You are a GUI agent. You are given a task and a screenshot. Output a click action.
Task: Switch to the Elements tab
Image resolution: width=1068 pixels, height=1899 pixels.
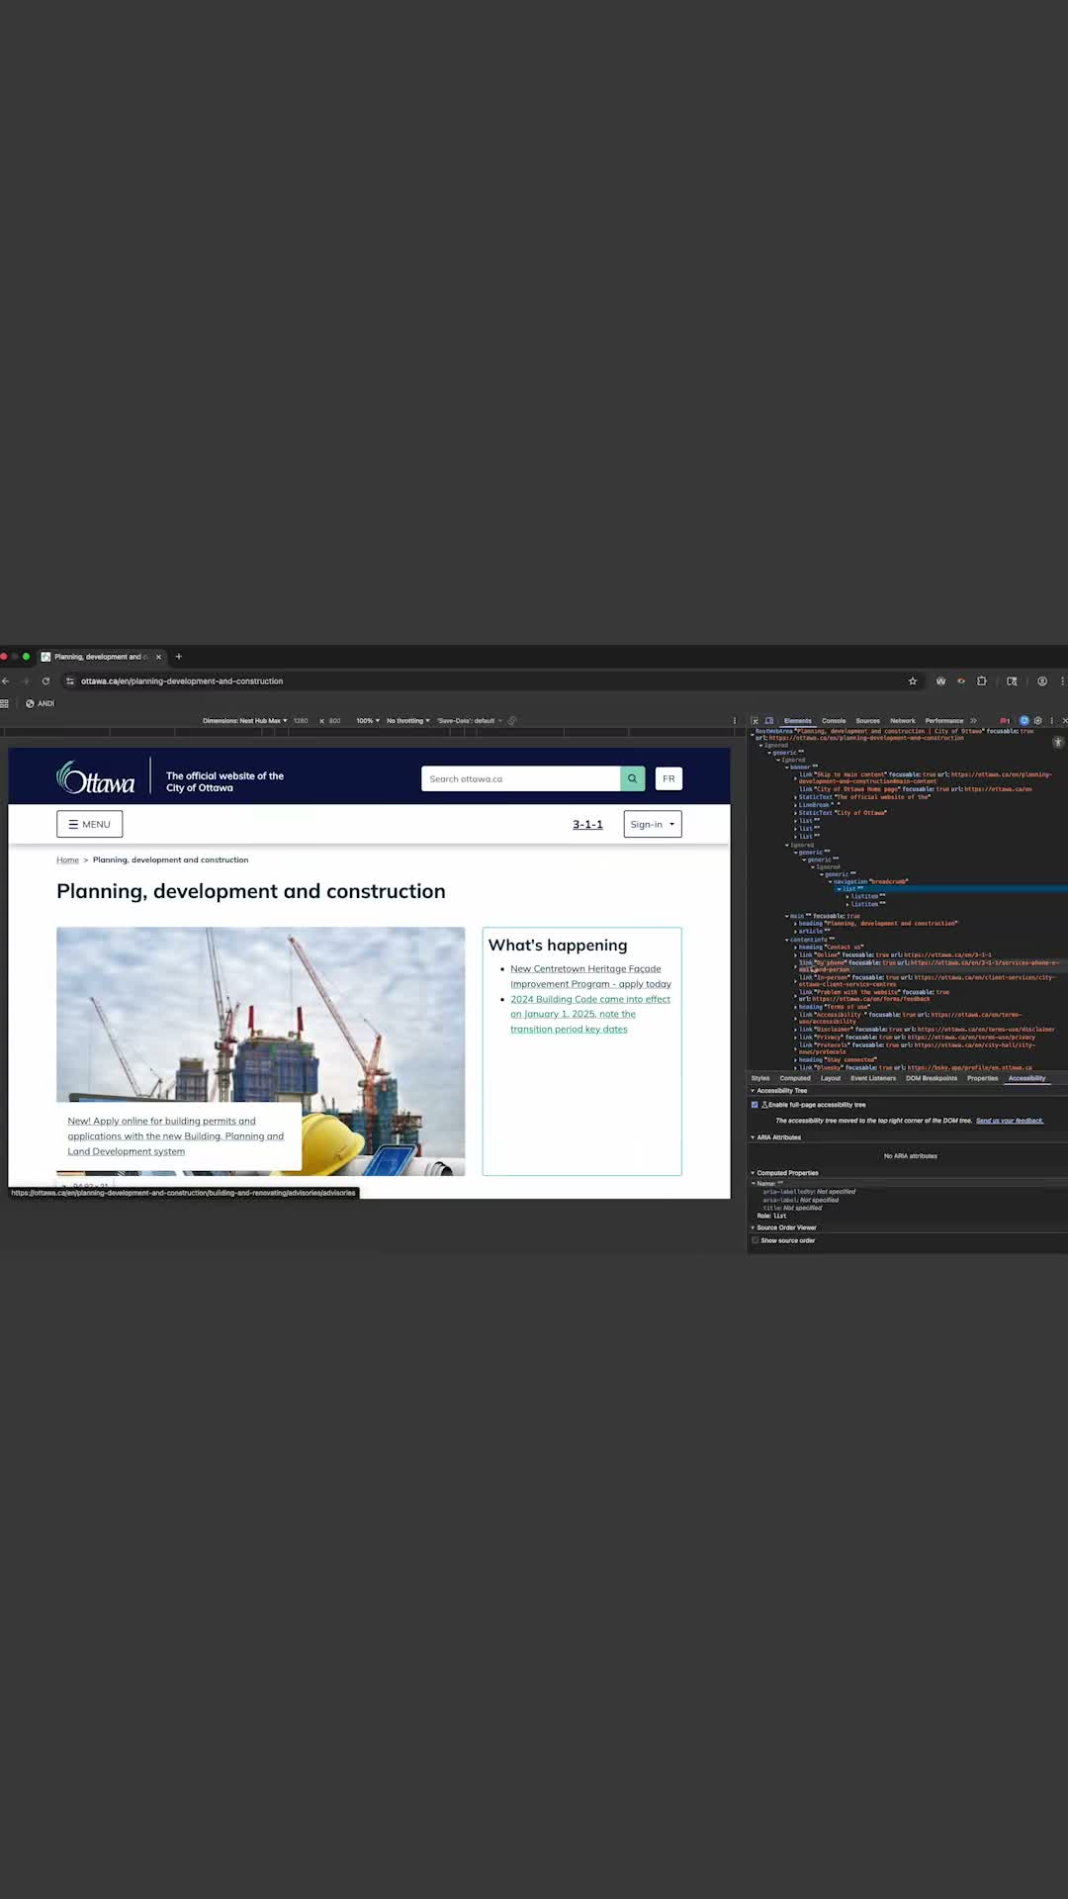pos(797,721)
